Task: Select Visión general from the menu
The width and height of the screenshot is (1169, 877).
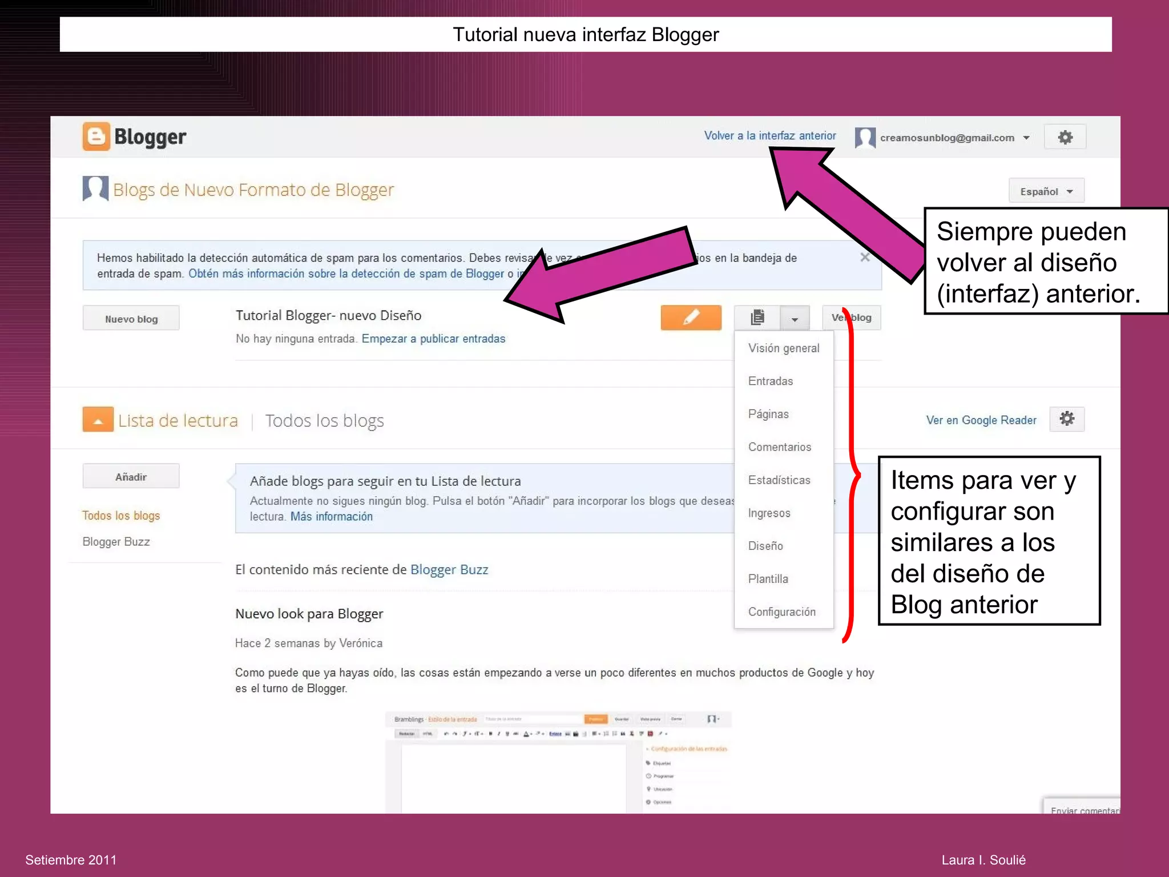Action: point(784,348)
